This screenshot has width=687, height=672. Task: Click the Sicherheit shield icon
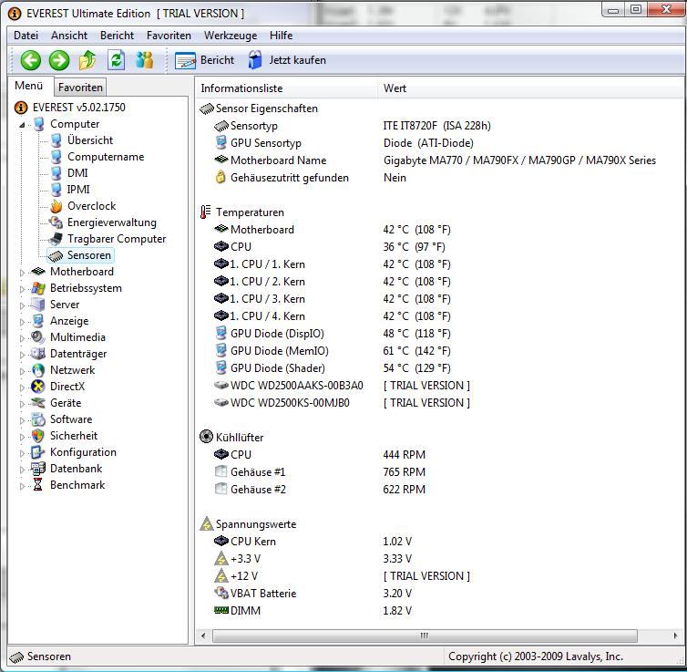(x=38, y=436)
